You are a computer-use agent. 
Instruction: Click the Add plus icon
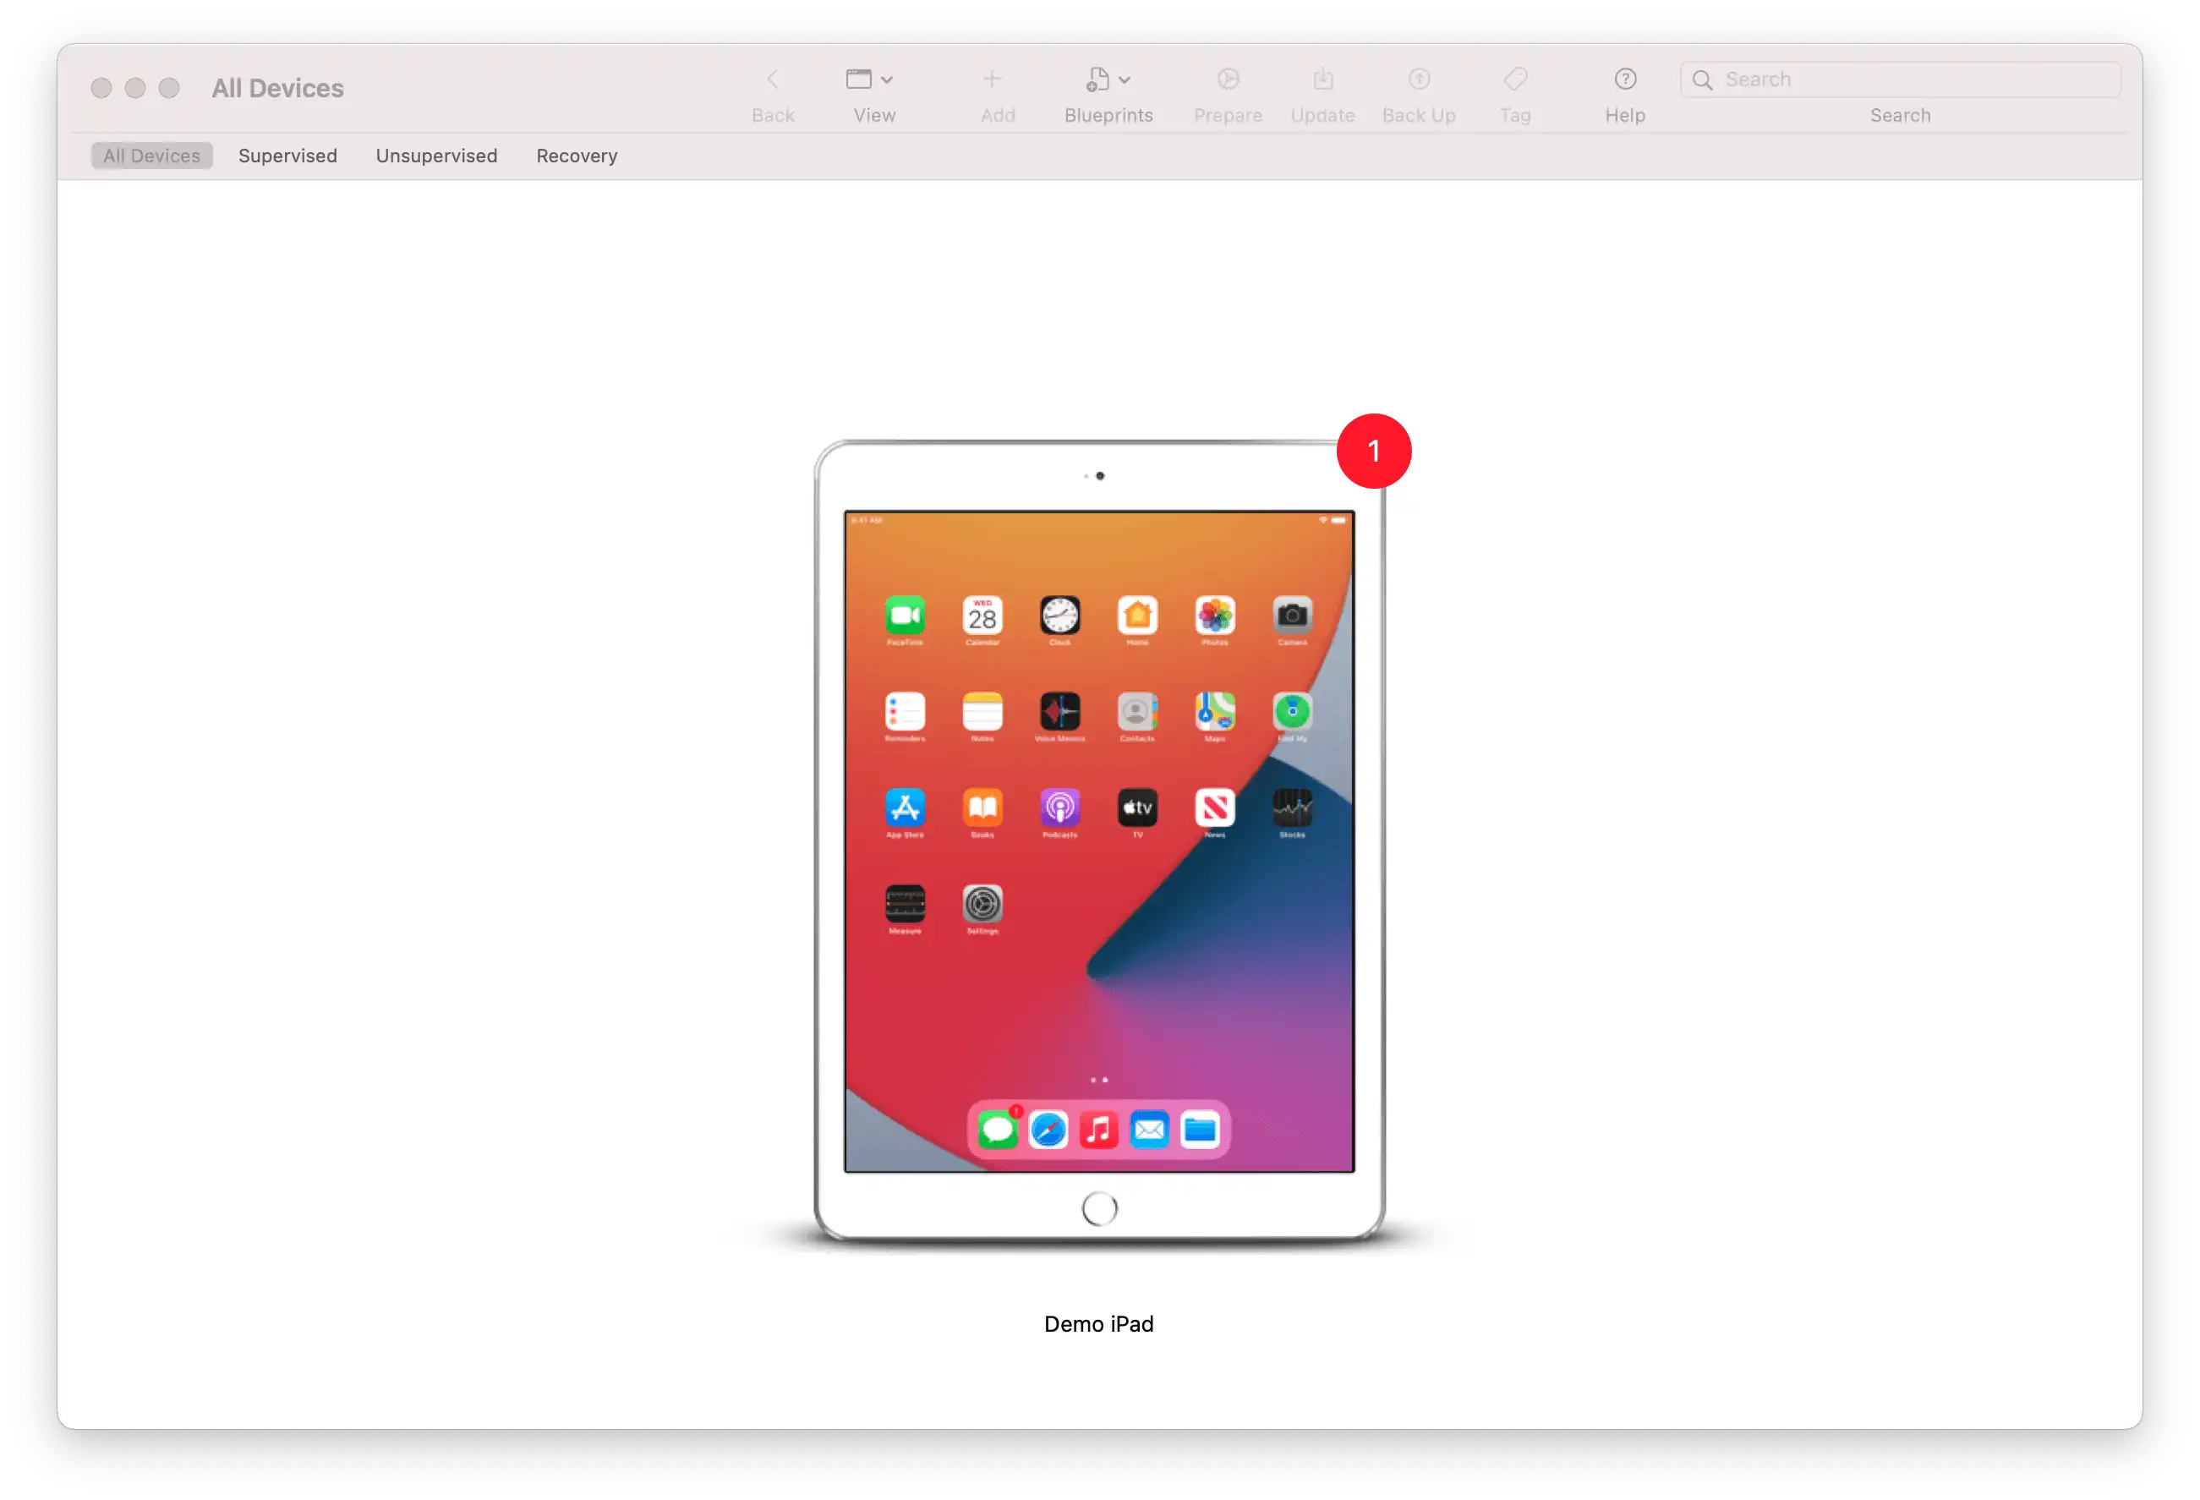click(992, 79)
